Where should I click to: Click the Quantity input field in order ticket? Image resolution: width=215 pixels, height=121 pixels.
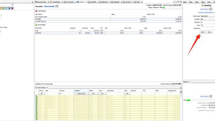[x=208, y=23]
